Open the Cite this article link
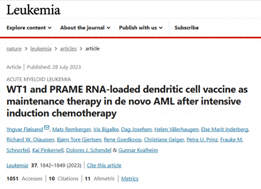The image size is (261, 189). coord(104,165)
